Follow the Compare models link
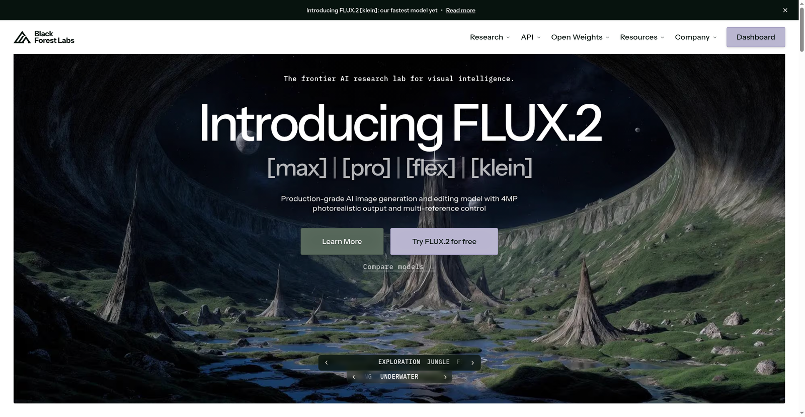The height and width of the screenshot is (417, 805). pos(398,267)
